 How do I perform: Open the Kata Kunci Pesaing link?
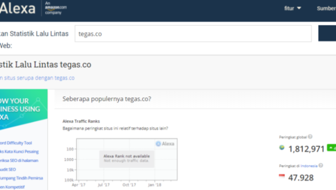19,152
